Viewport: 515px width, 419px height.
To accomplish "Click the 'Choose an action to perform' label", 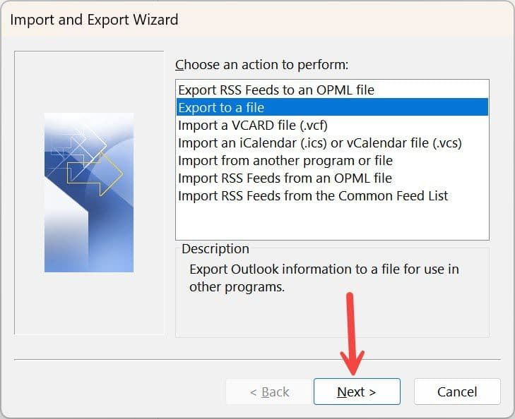I will pos(262,65).
